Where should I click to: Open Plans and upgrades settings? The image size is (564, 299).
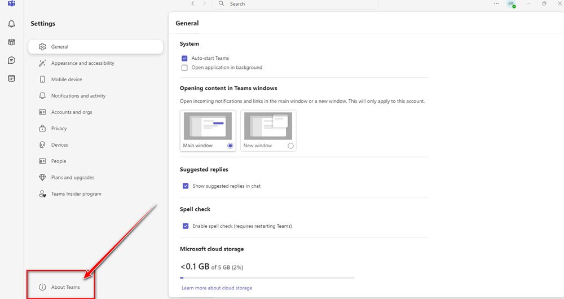[x=96, y=177]
